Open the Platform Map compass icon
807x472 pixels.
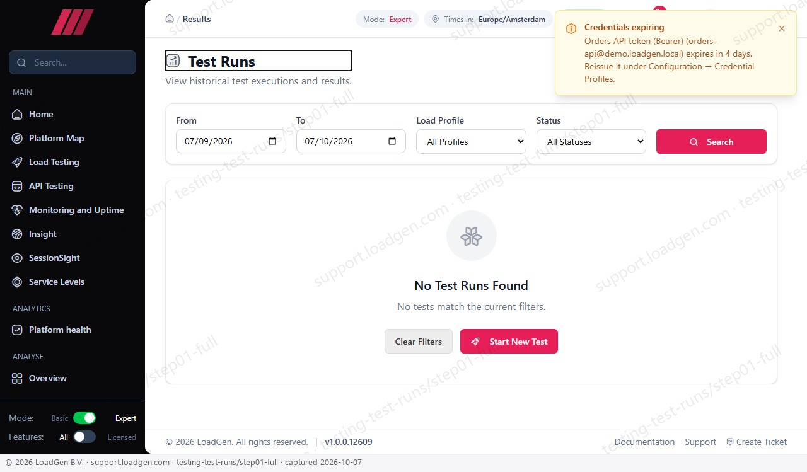[17, 138]
